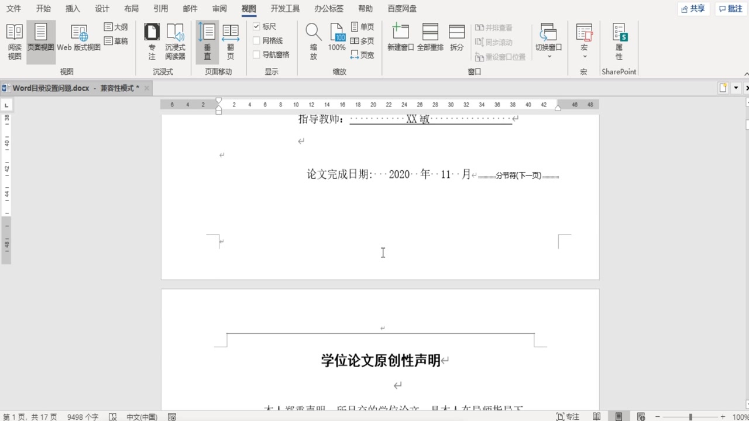Open the Mailings (邮件) tab

coord(190,9)
